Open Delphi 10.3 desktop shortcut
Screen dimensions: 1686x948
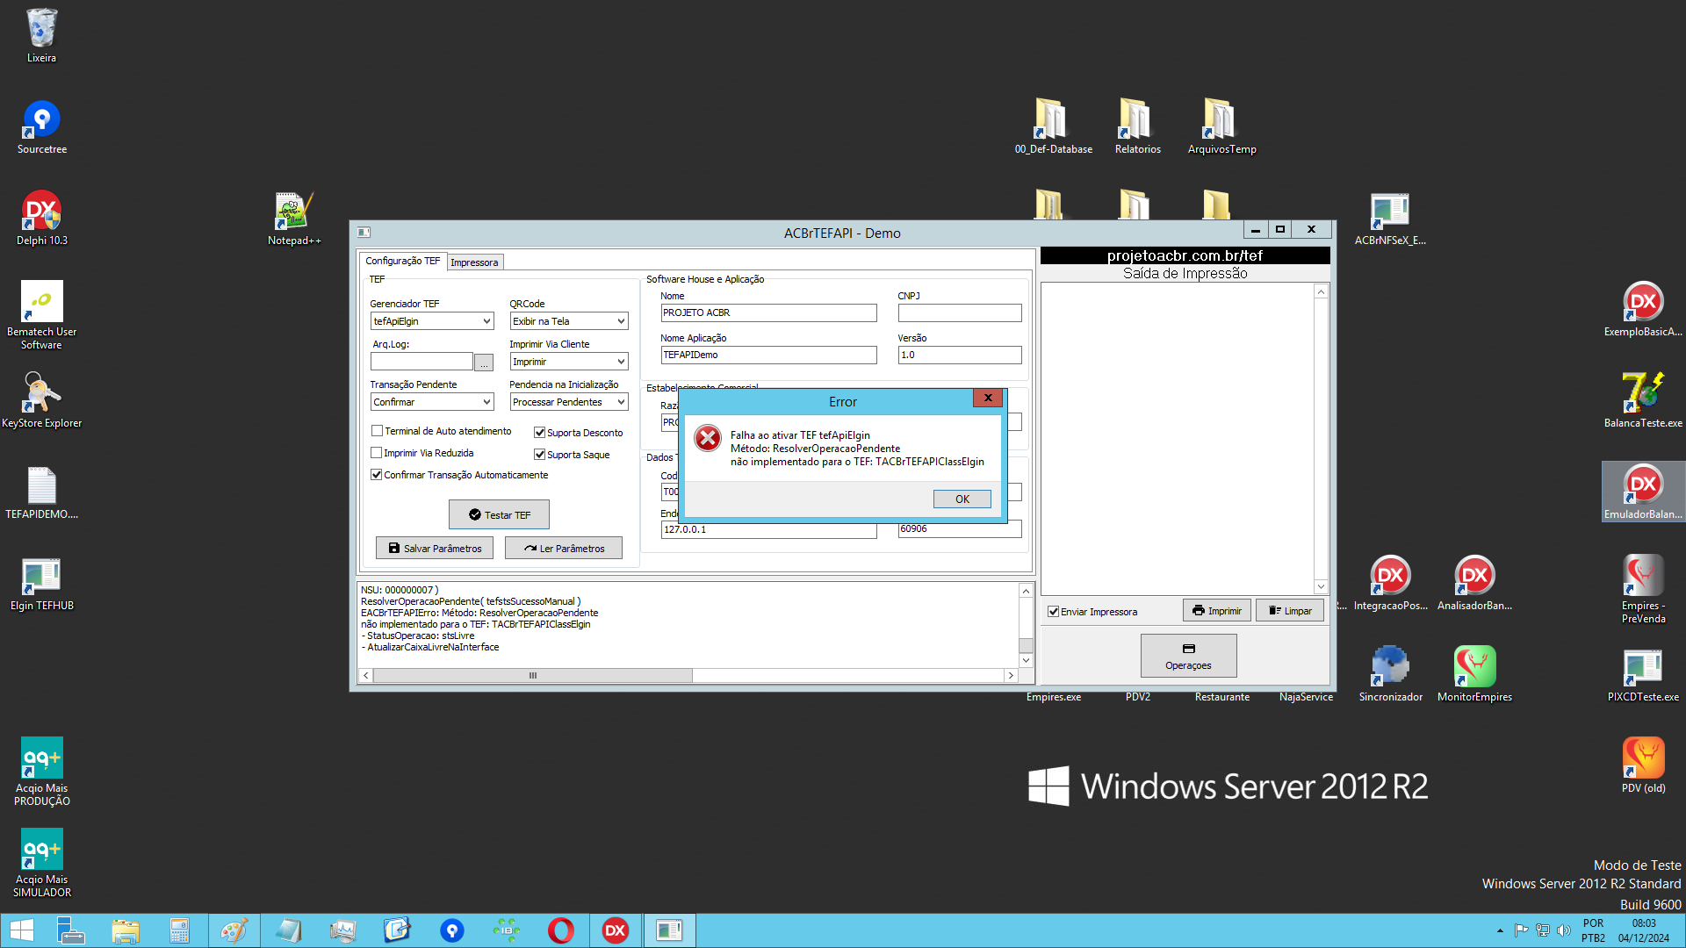click(41, 219)
